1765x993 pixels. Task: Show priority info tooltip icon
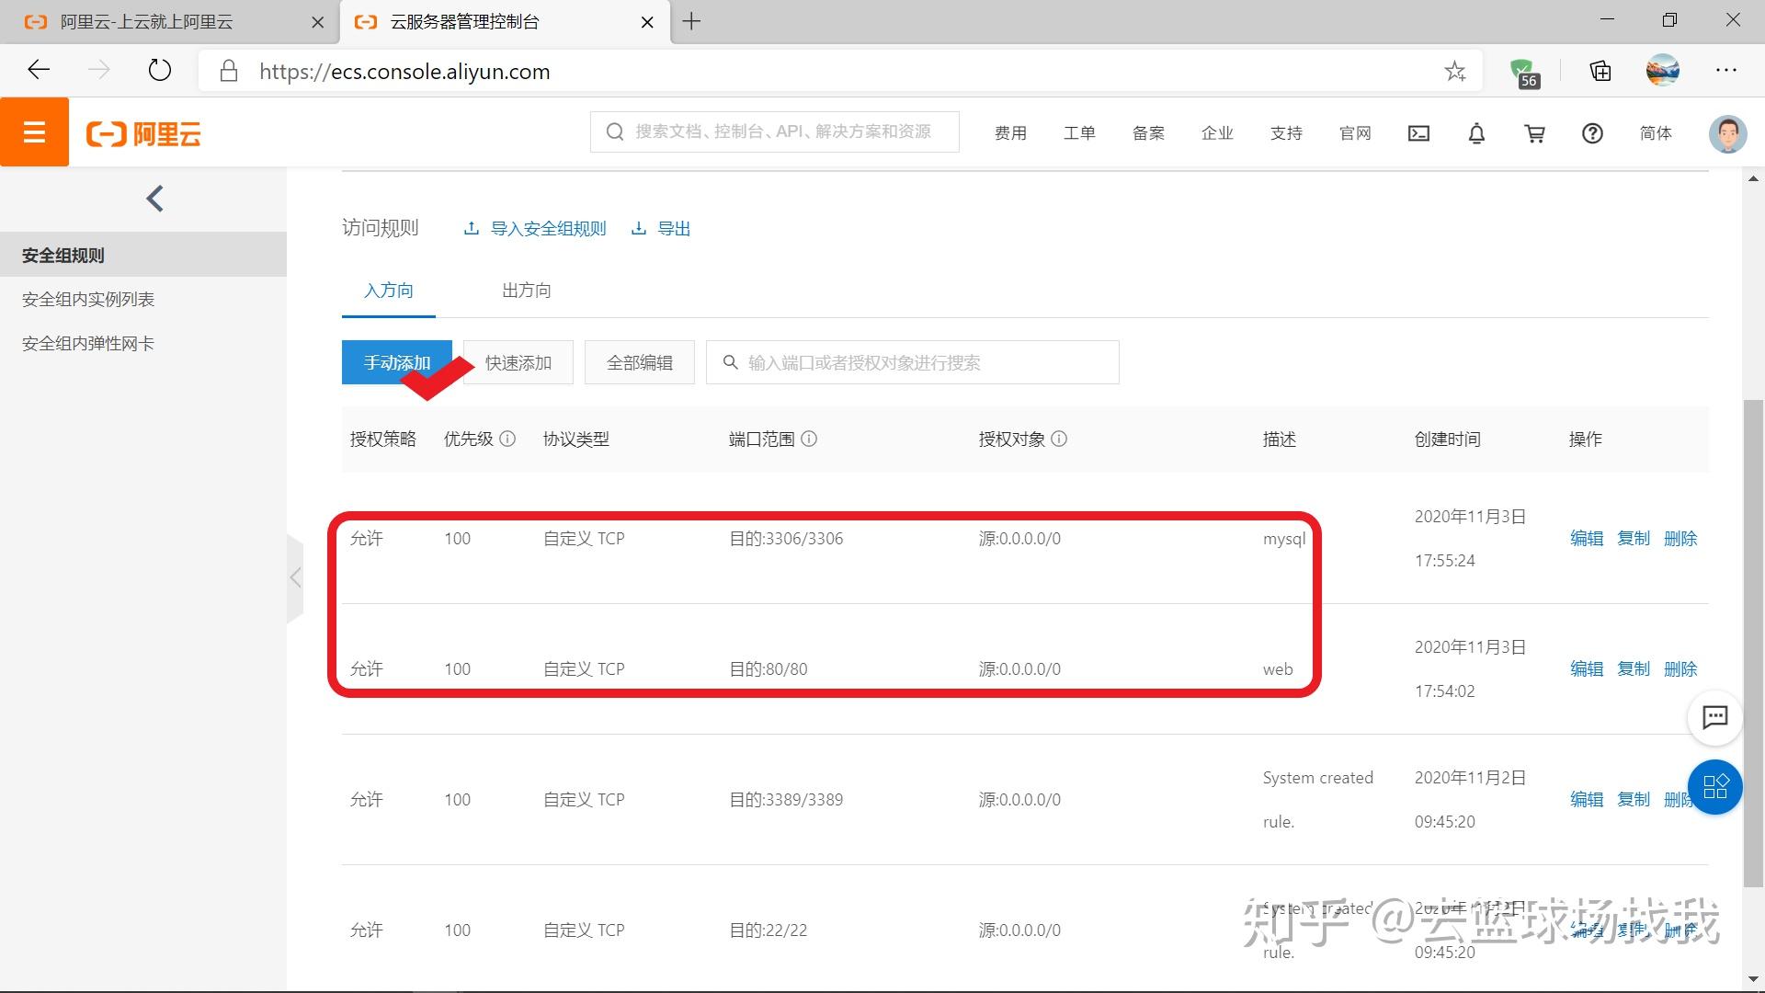point(507,439)
